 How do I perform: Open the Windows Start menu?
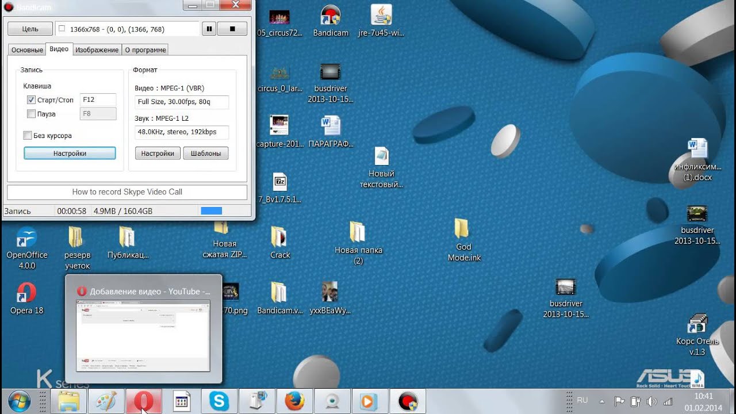(19, 401)
